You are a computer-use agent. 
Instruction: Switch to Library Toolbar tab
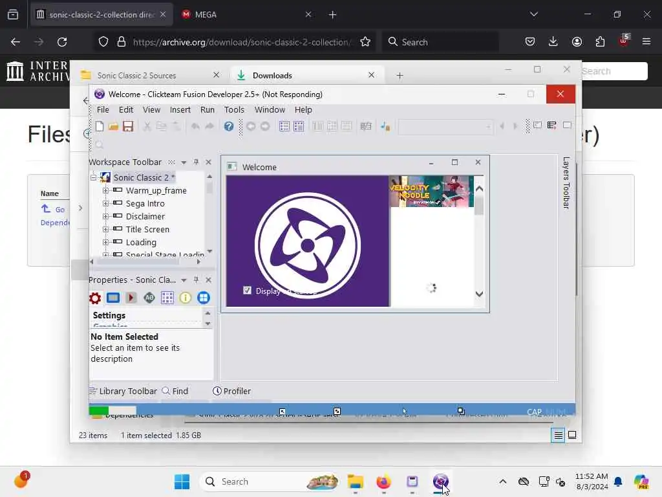pyautogui.click(x=123, y=391)
